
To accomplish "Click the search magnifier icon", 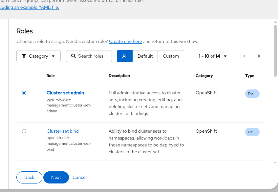I will [x=74, y=56].
